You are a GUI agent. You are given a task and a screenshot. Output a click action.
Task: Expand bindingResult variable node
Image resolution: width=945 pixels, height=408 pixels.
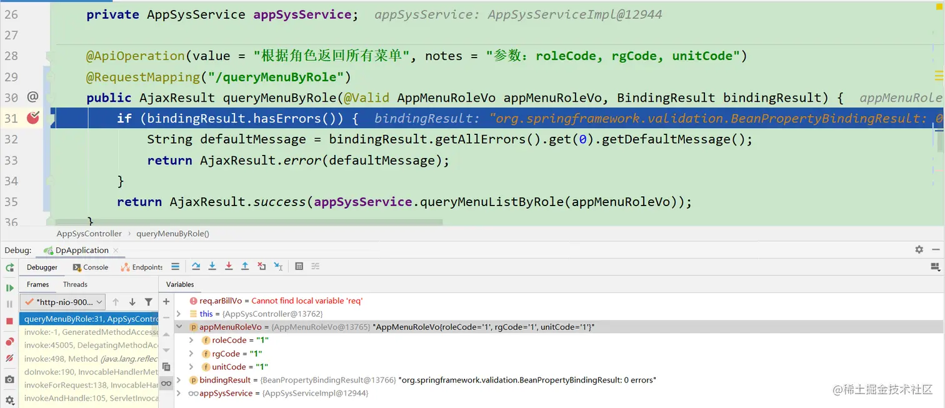[x=179, y=380]
